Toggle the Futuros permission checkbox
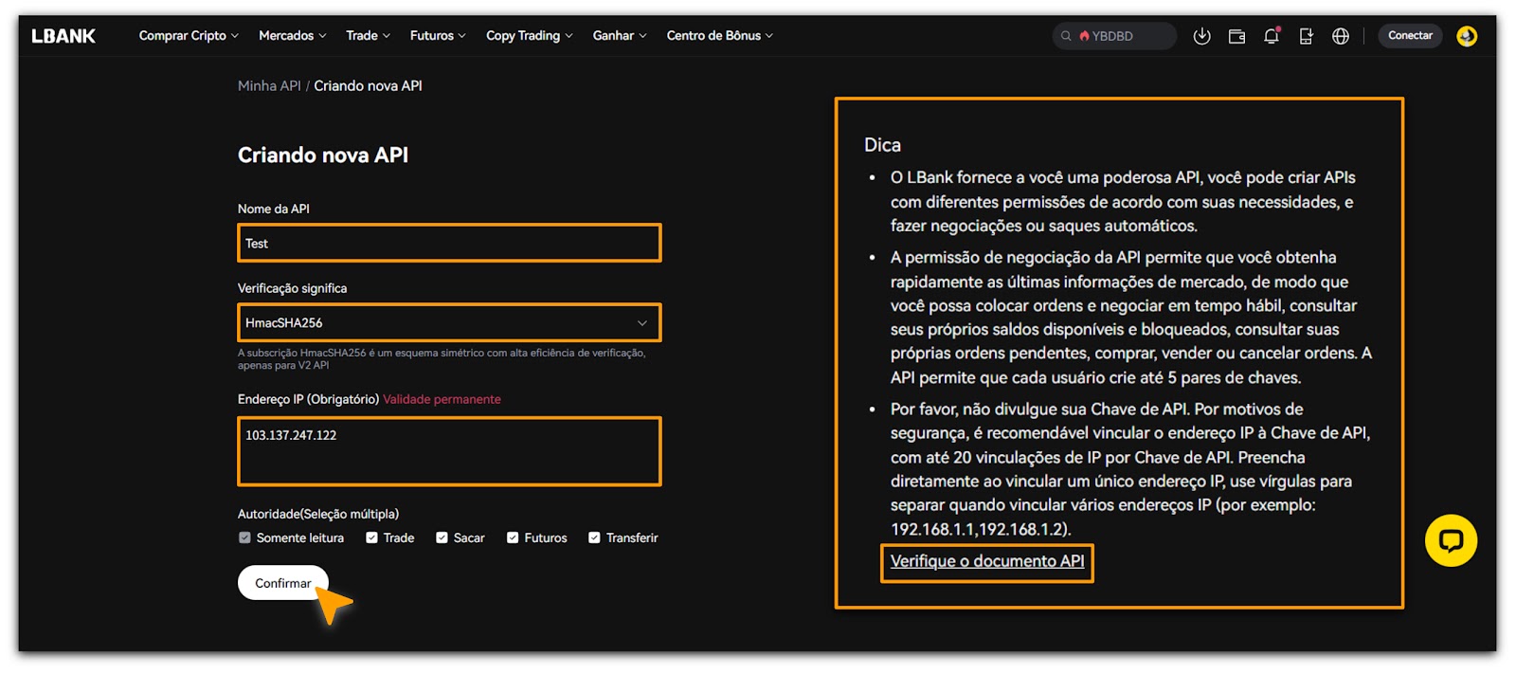The height and width of the screenshot is (674, 1516). click(x=513, y=537)
